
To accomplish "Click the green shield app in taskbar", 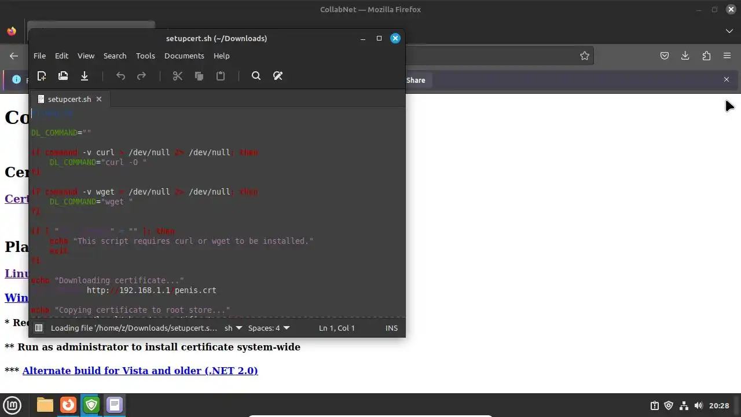I will (x=91, y=405).
